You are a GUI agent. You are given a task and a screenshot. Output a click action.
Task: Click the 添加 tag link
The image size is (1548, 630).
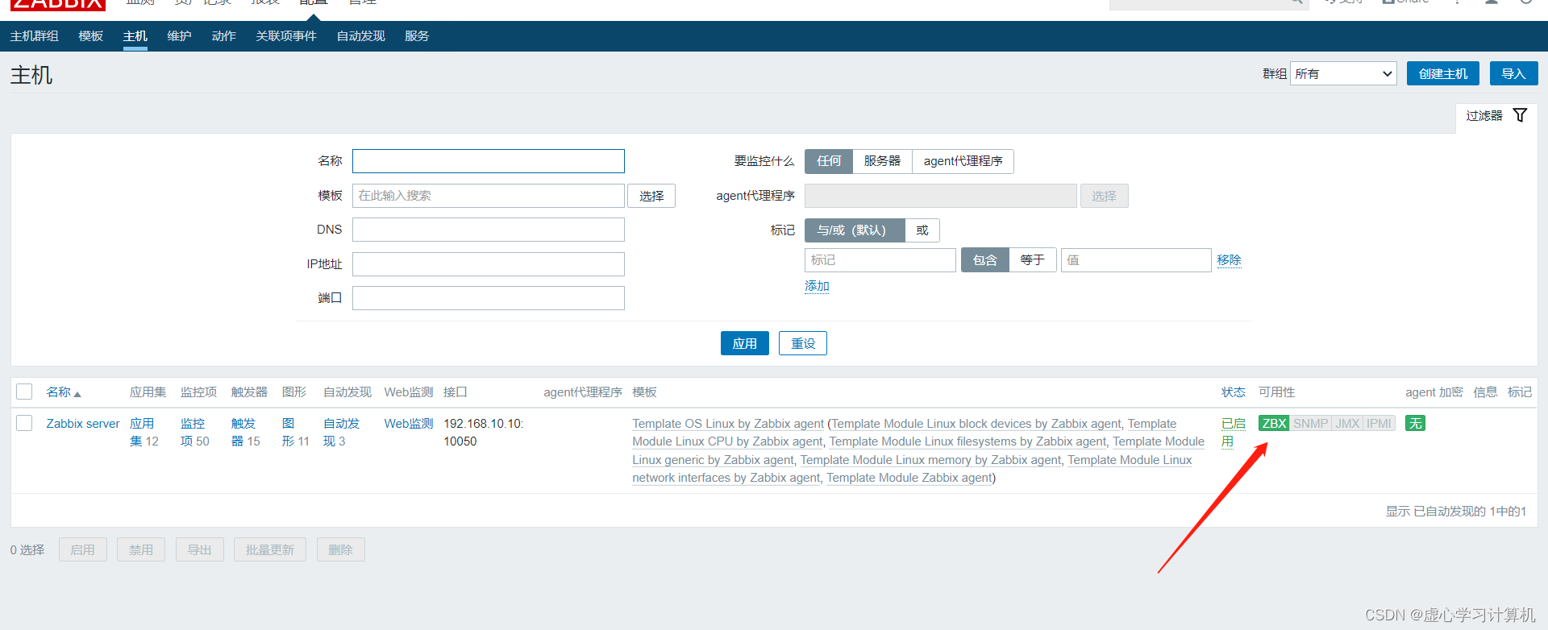tap(817, 286)
